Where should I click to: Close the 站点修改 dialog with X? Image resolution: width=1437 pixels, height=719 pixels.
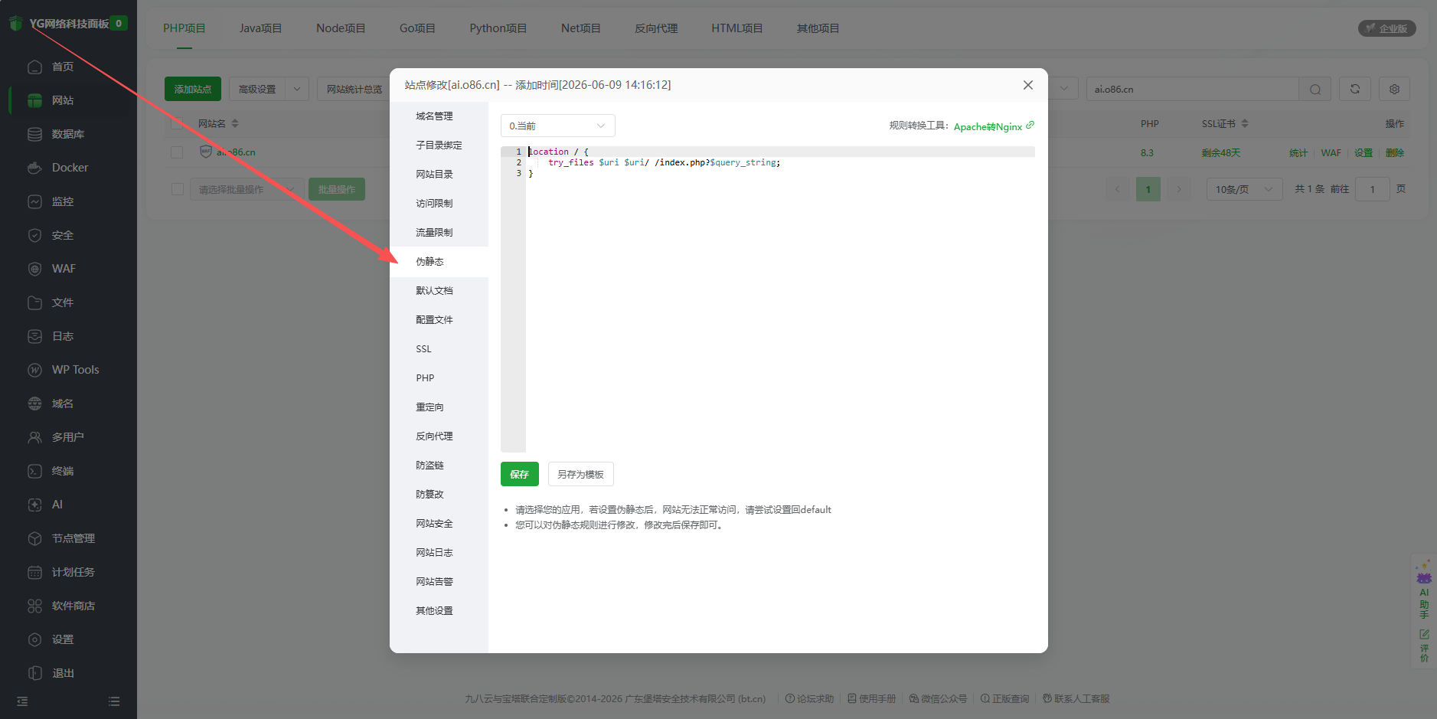click(x=1028, y=85)
